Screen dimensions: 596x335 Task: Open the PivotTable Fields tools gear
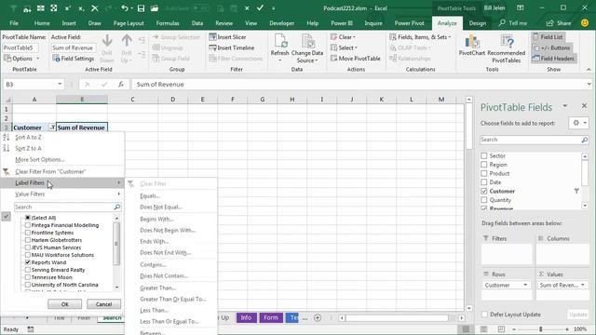tap(579, 123)
